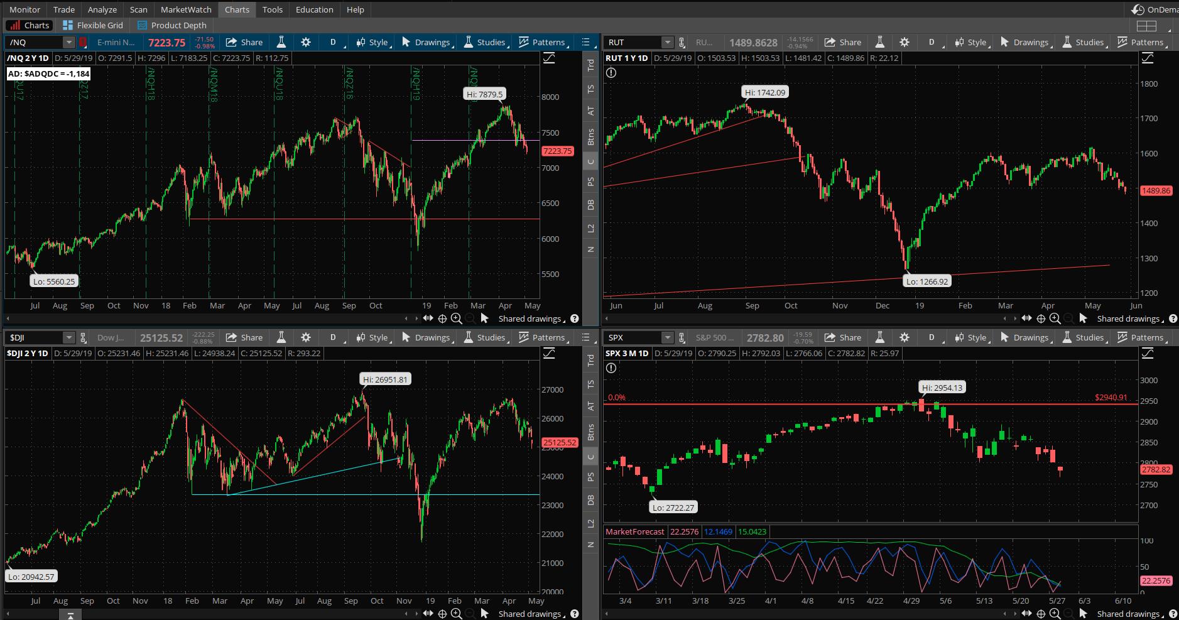1179x620 pixels.
Task: Click pointer cursor tool under $DJI chart
Action: pos(484,614)
